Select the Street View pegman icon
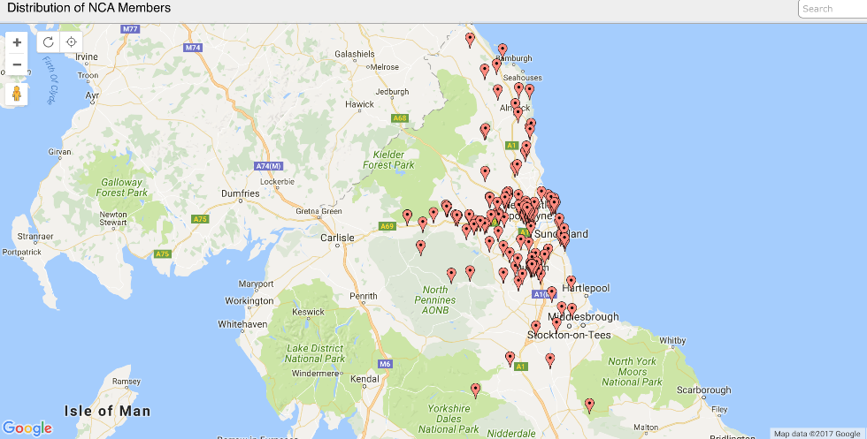867x439 pixels. click(17, 94)
